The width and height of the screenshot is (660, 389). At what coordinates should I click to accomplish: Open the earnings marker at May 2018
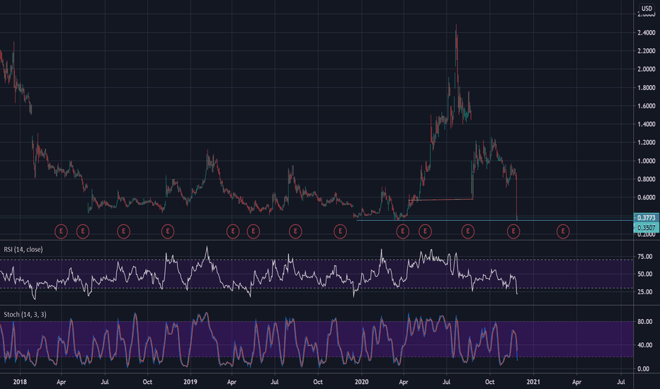coord(83,231)
